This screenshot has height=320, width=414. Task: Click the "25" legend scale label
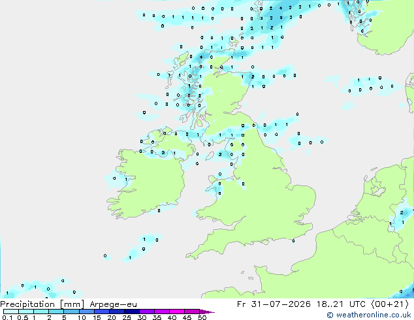point(127,317)
